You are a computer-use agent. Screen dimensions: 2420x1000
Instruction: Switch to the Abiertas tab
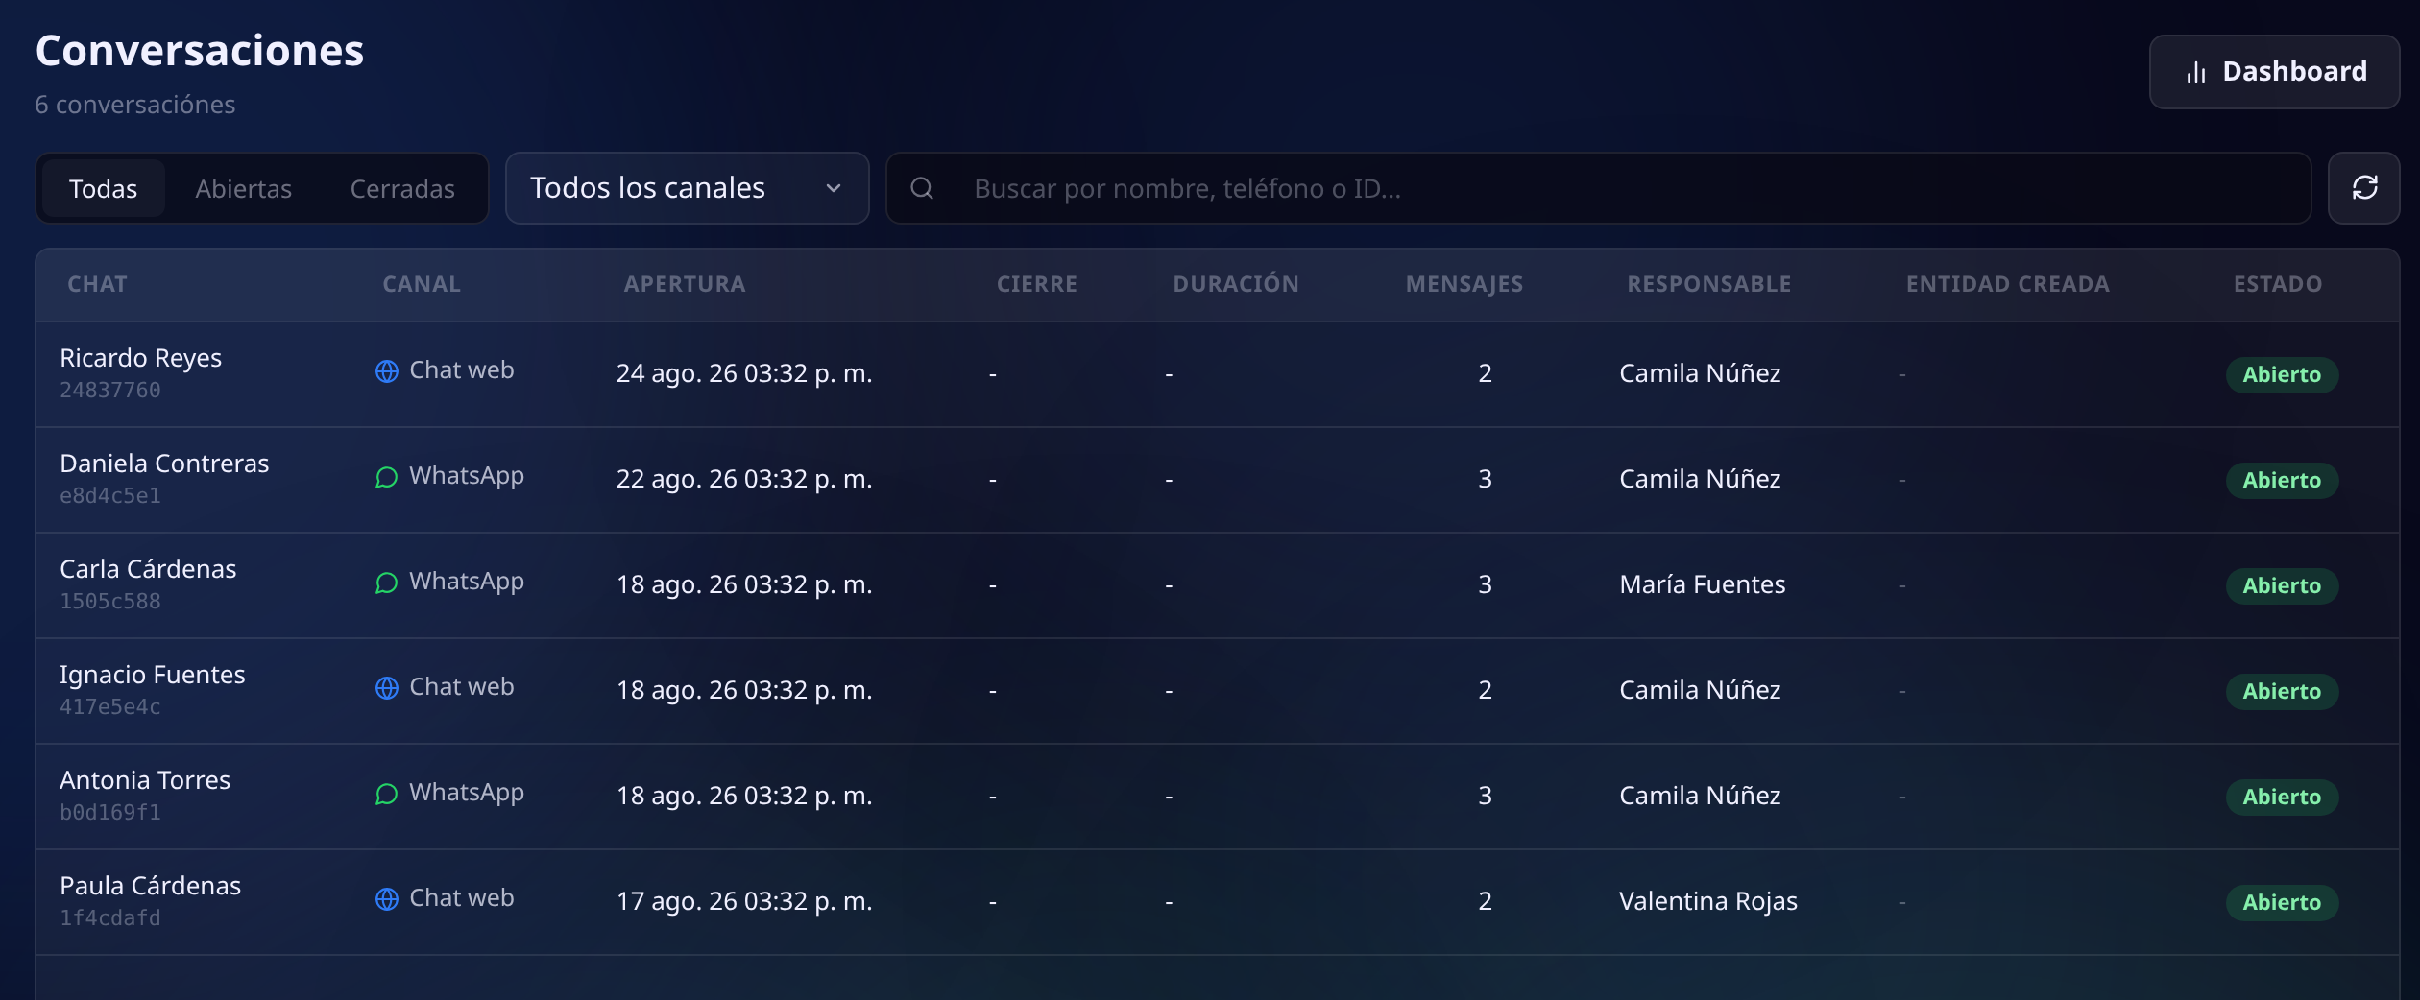(243, 188)
